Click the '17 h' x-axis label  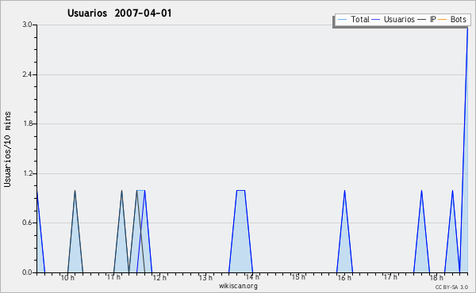click(390, 277)
